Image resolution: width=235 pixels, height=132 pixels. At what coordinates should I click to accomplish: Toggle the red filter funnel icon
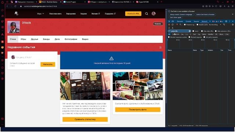tap(177, 25)
